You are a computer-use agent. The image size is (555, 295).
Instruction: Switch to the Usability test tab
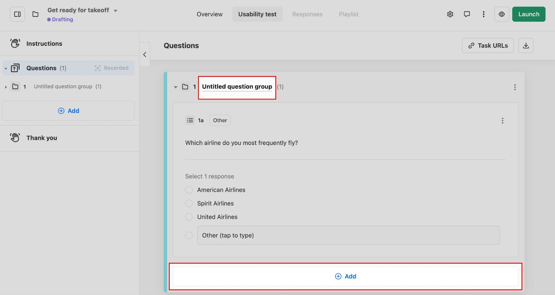tap(257, 14)
